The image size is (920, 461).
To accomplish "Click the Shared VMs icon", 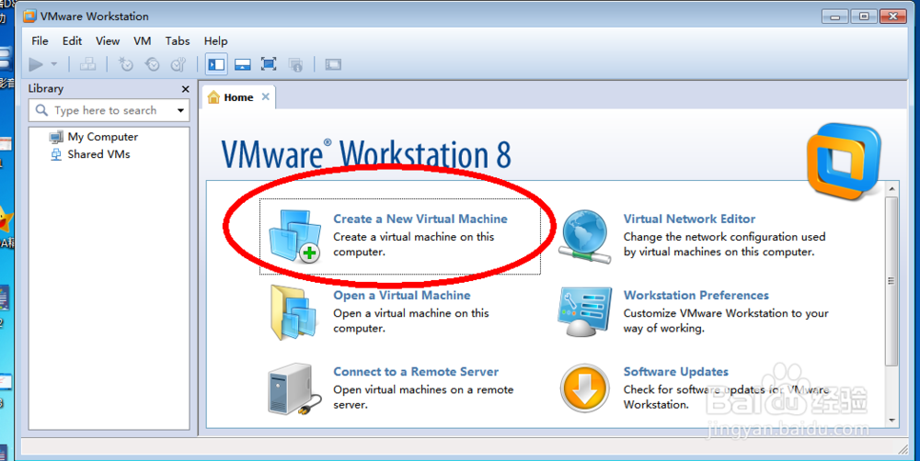I will [56, 154].
